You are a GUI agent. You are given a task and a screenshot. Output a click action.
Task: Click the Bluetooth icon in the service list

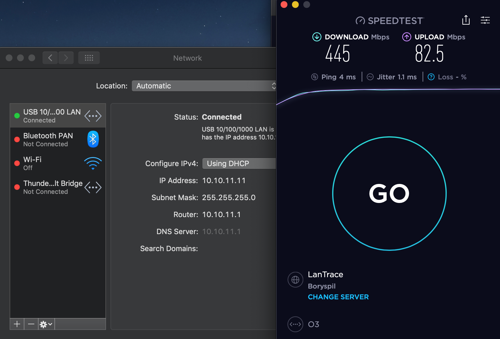click(x=93, y=139)
